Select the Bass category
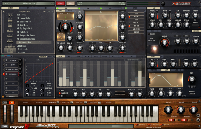This screenshot has height=129, width=201. (10, 21)
